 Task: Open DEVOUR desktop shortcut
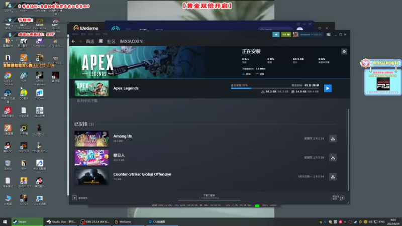pyautogui.click(x=24, y=147)
